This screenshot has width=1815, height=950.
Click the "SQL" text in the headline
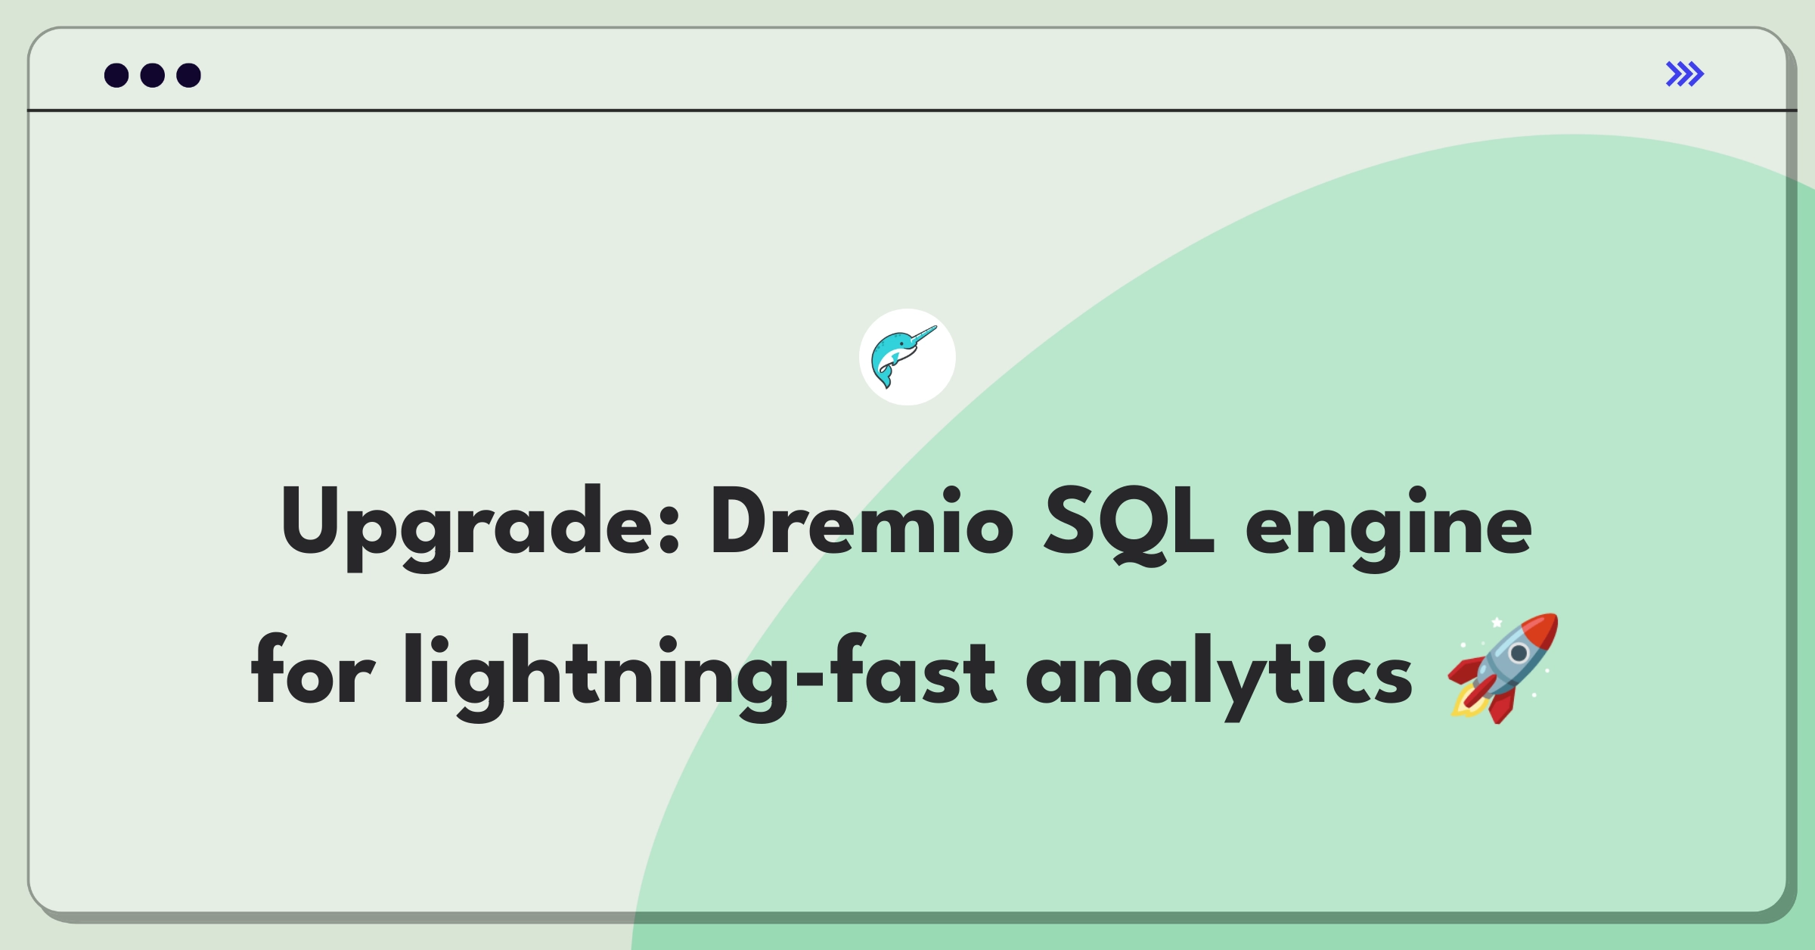point(1128,523)
